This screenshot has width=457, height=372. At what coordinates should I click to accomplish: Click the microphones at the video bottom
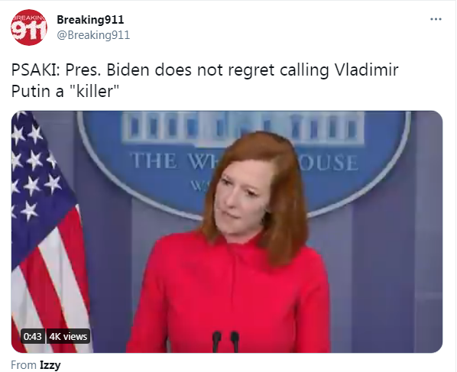pos(226,341)
